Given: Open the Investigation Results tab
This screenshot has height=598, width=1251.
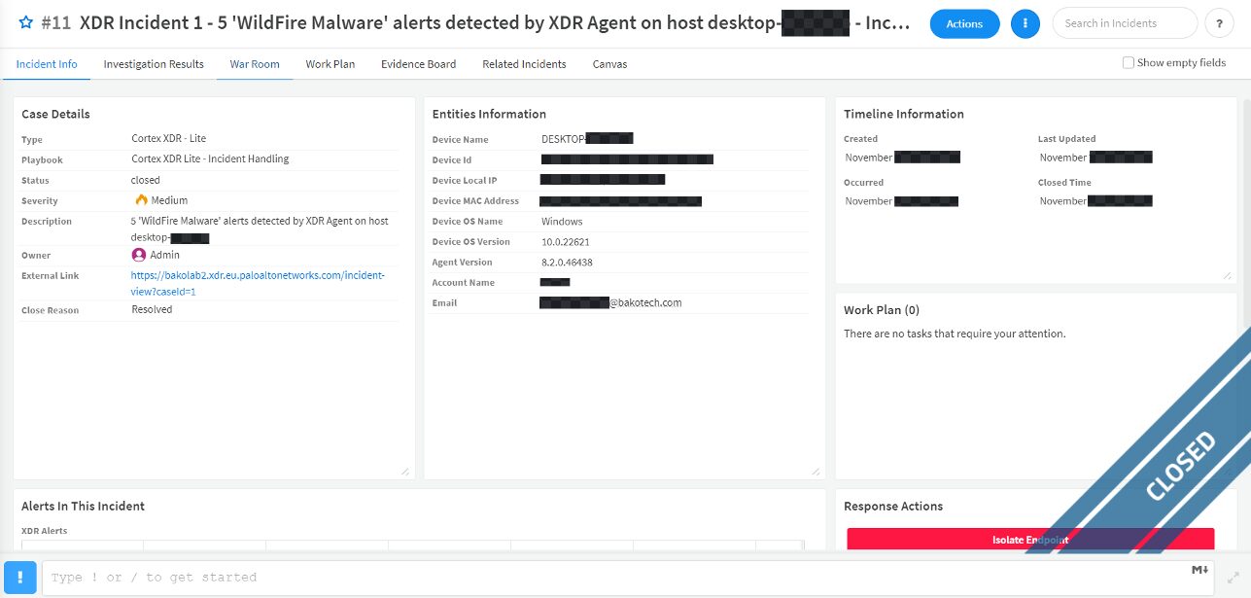Looking at the screenshot, I should 154,64.
